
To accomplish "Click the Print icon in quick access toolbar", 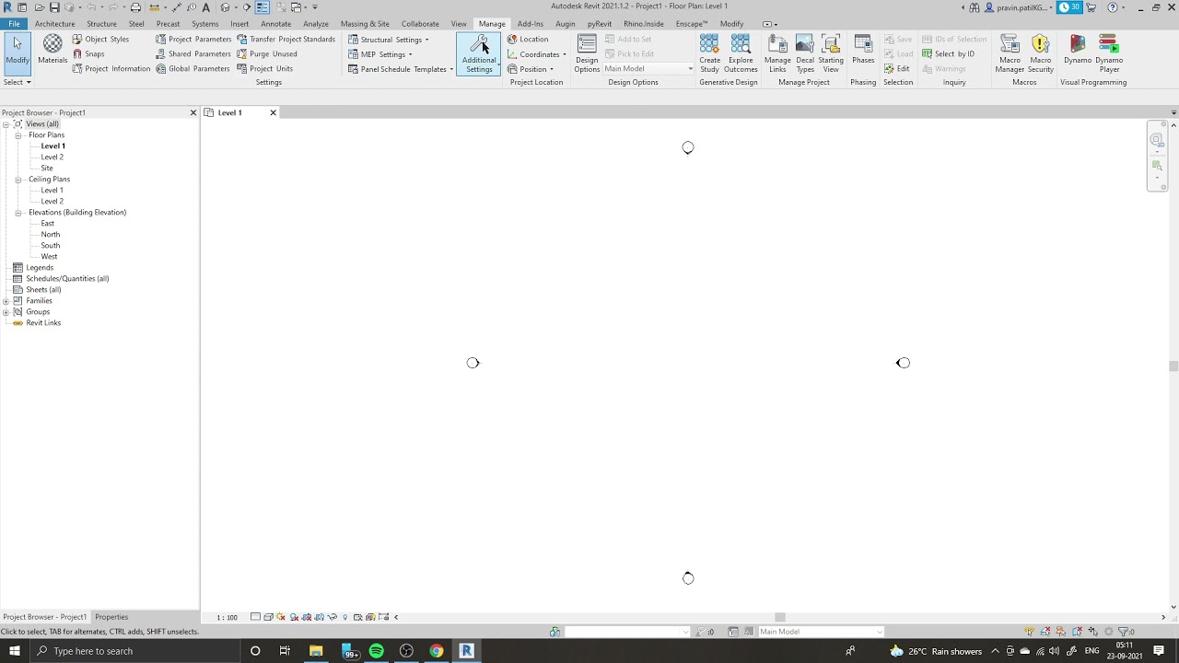I will 135,7.
